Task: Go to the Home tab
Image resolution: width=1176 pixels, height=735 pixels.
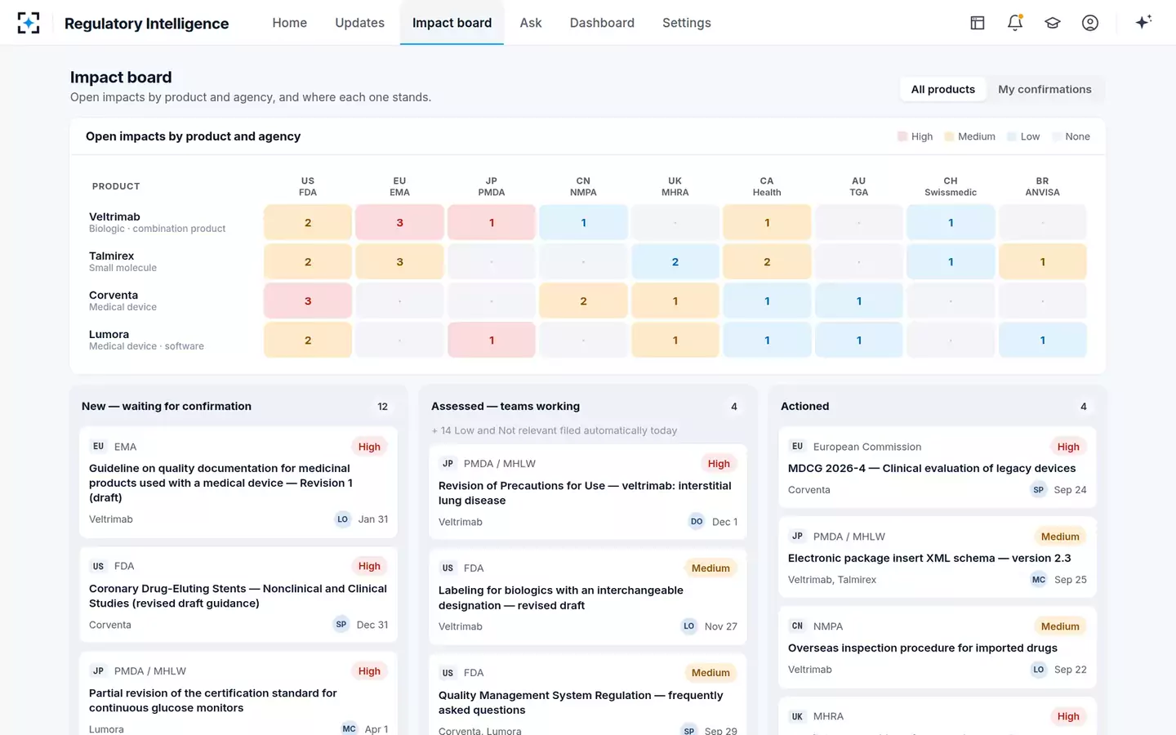Action: [x=290, y=23]
